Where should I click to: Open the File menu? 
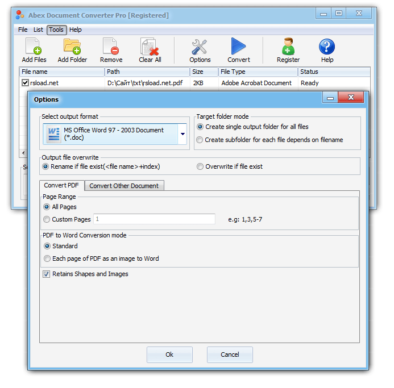23,30
